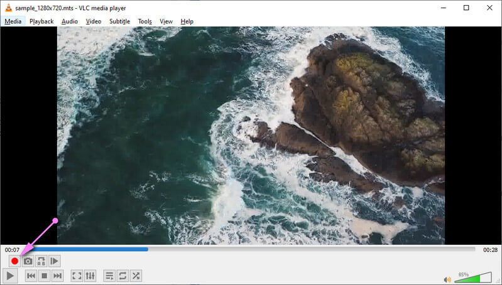Take a snapshot with the camera icon
Viewport: 502px width, 285px height.
click(x=28, y=261)
